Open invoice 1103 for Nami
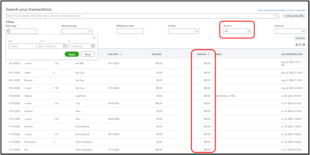Image resolution: width=310 pixels, height=155 pixels. (156, 119)
